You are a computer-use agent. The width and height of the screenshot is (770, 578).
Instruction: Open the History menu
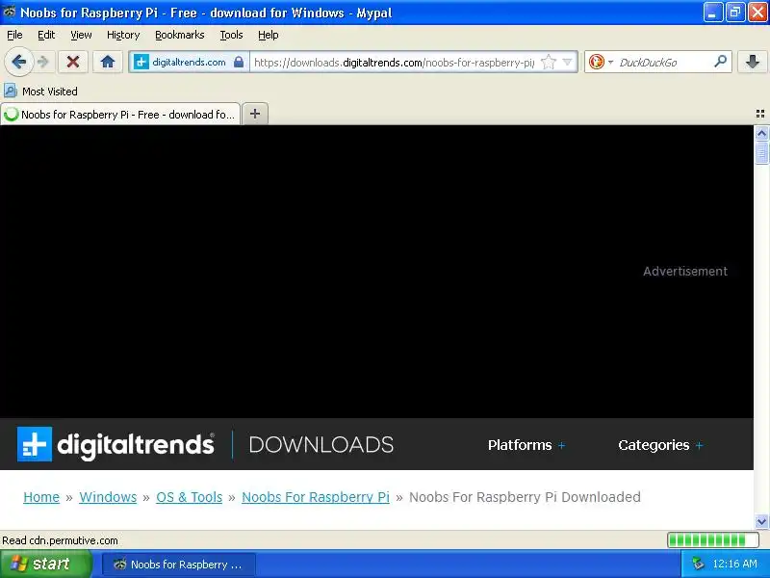(x=123, y=35)
